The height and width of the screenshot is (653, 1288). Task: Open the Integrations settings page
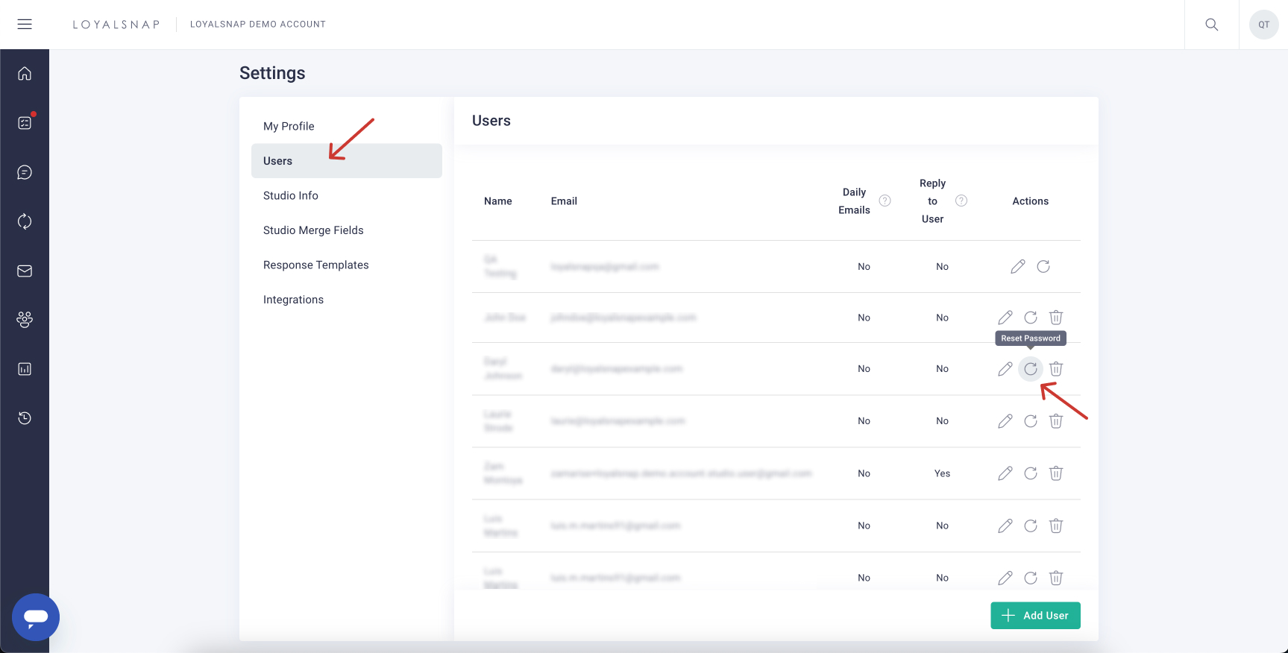[293, 300]
